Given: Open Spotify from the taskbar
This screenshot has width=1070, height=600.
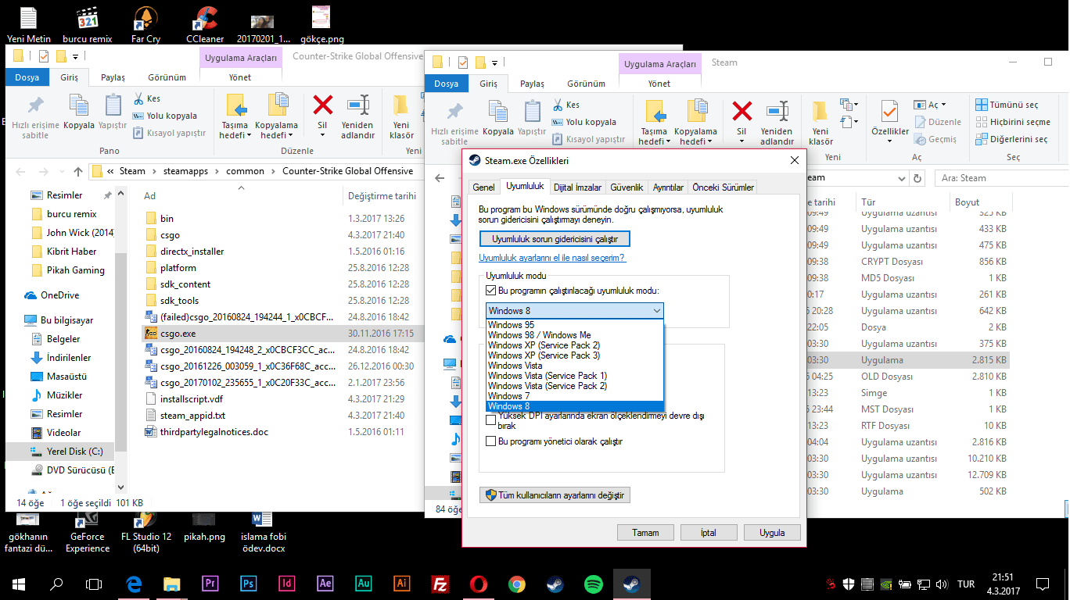Looking at the screenshot, I should (x=594, y=584).
